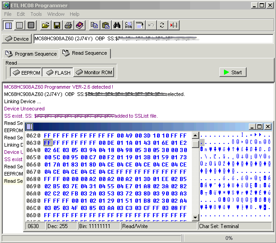Click address 06D0 in hex view
276x243 pixels.
33,215
